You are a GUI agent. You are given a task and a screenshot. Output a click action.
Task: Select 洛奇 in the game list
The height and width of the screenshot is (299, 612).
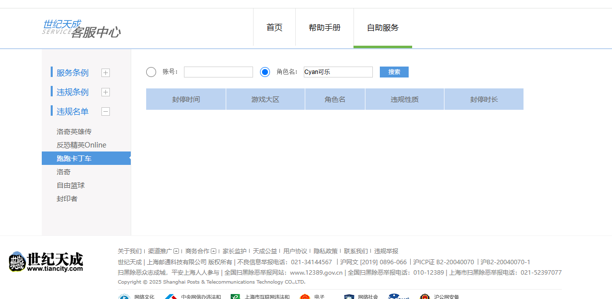[64, 172]
